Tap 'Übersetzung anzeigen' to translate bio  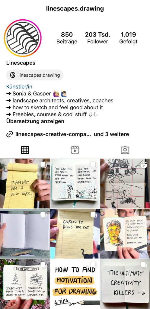(x=35, y=121)
